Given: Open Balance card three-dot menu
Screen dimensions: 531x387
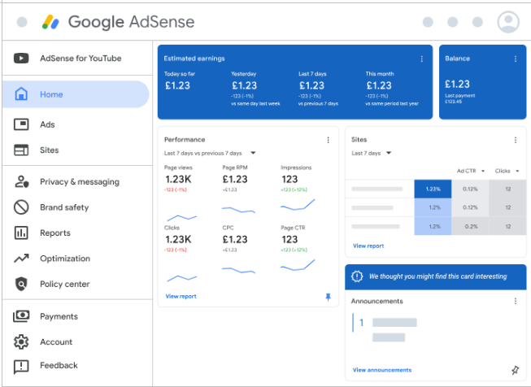Looking at the screenshot, I should click(x=516, y=59).
